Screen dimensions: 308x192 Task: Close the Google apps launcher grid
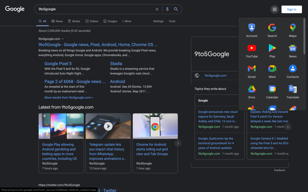click(x=274, y=9)
